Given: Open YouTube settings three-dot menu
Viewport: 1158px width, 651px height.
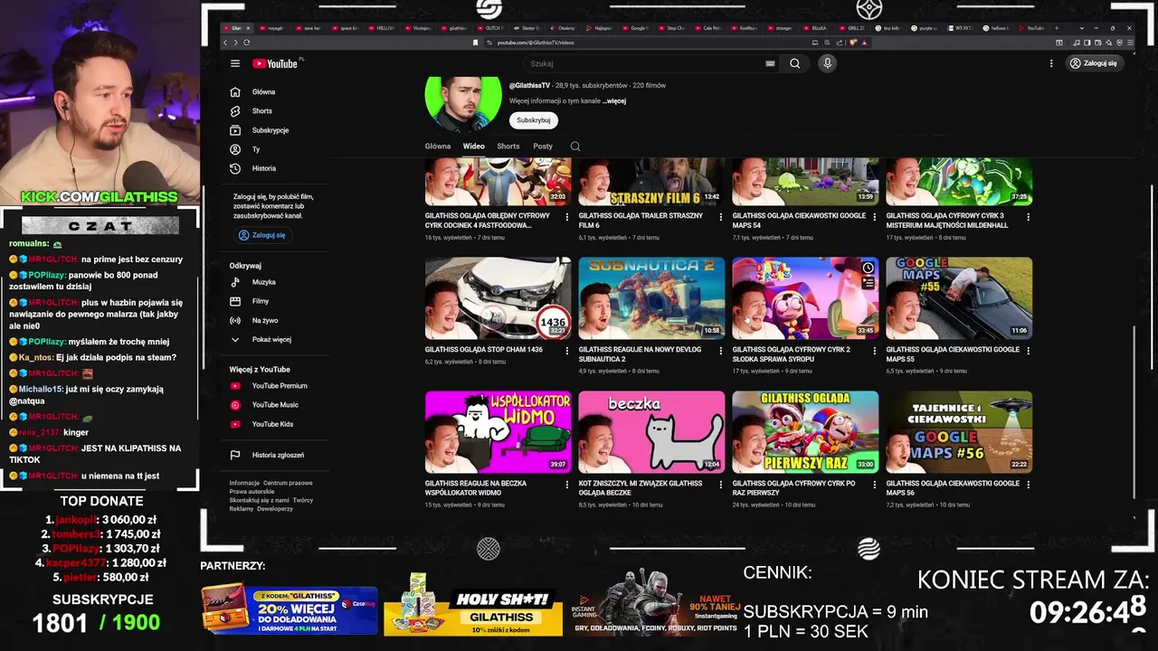Looking at the screenshot, I should coord(1051,63).
